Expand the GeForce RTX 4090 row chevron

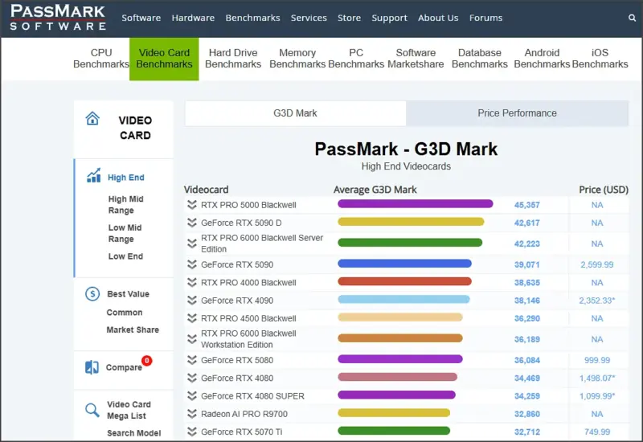click(192, 300)
